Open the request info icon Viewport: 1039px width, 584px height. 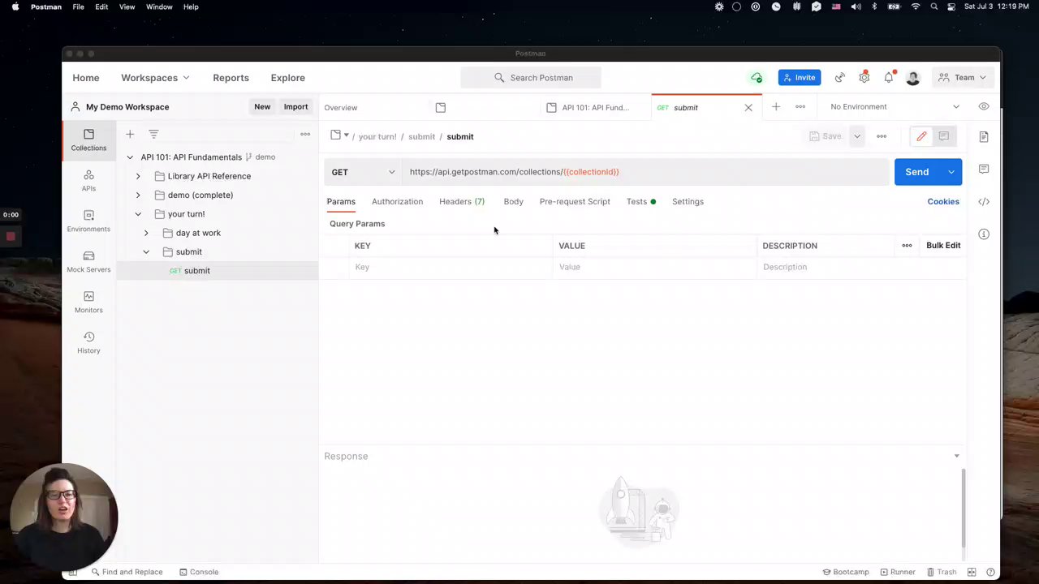(984, 234)
